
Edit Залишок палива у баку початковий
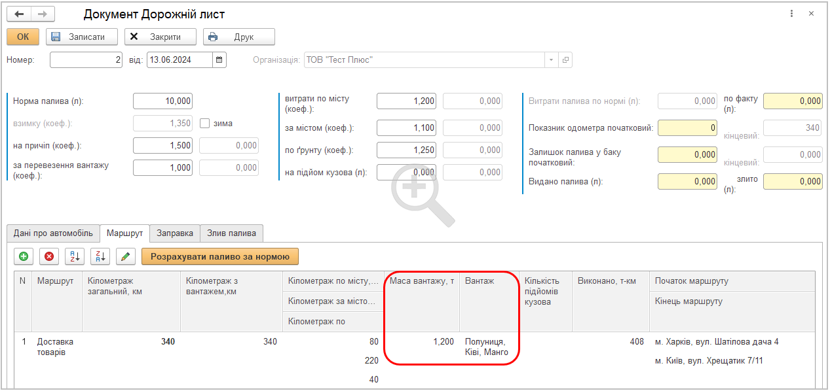688,155
